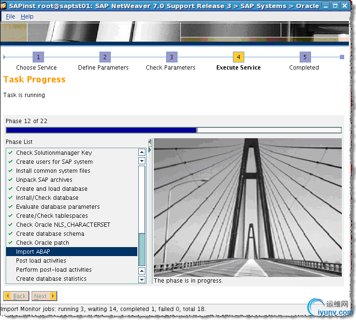
Task: Click the Task is running text
Action: (24, 95)
